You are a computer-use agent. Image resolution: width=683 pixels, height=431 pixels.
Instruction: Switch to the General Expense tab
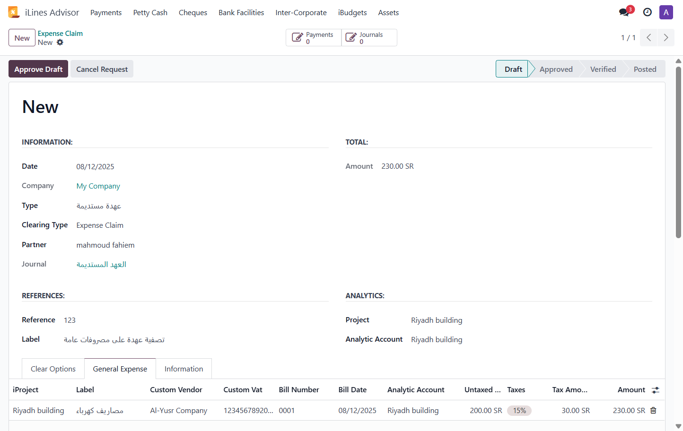(120, 369)
